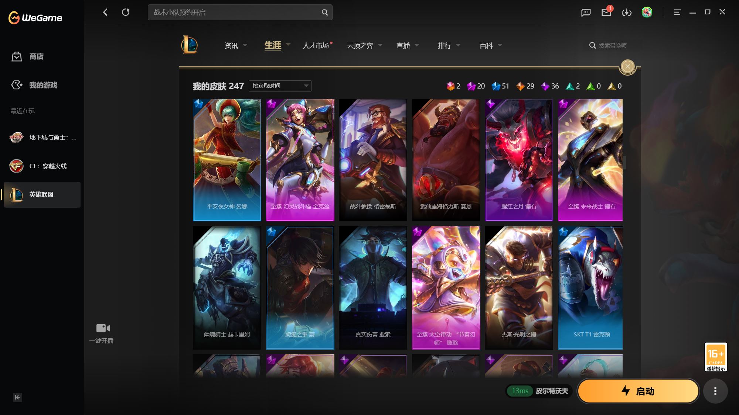Select the 至臻 幻灵战斗猫 金克丝 skin card

coord(300,160)
